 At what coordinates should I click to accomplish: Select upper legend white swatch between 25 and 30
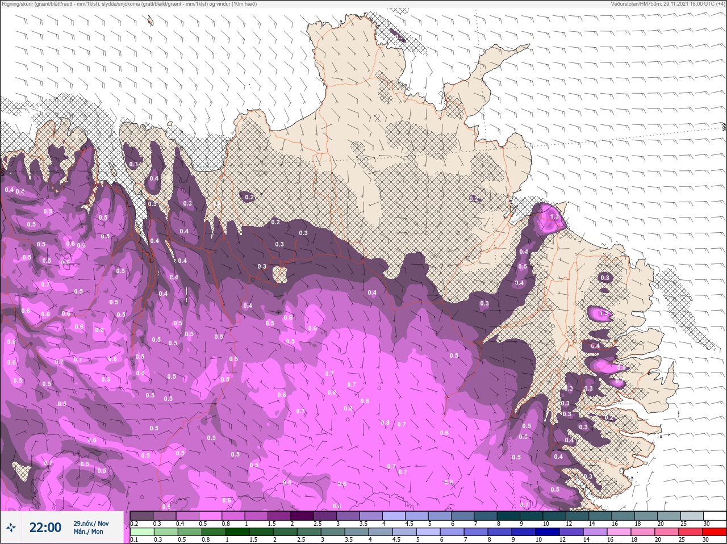[x=692, y=516]
